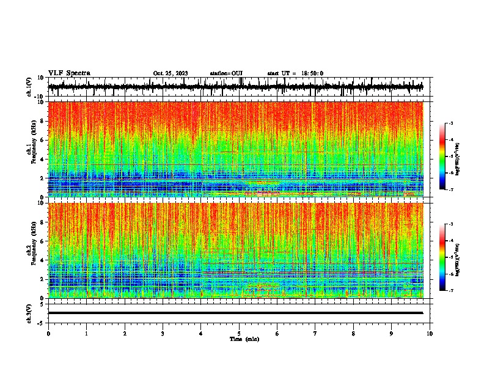Viewport: 484px width, 374px height.
Task: Click the ch.1 color bar "-7" label
Action: (451, 189)
